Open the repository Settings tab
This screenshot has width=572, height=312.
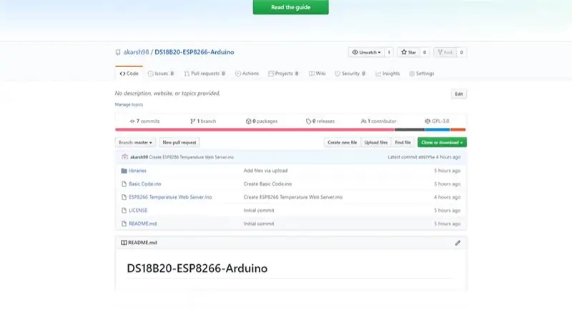(422, 74)
